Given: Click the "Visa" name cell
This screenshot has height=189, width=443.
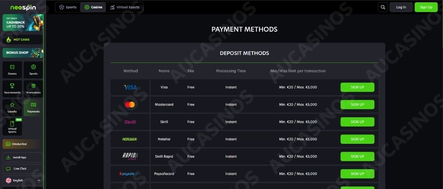Looking at the screenshot, I should click(164, 88).
